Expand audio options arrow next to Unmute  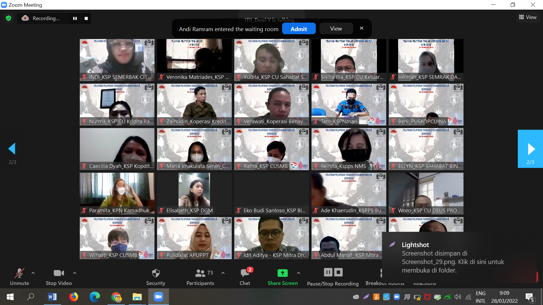[x=33, y=273]
